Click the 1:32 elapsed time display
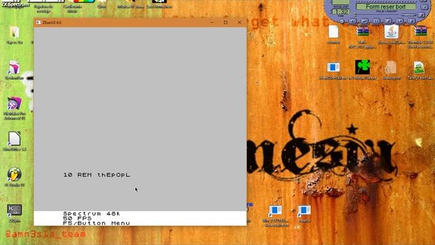Viewport: 435px width, 245px height. (341, 12)
